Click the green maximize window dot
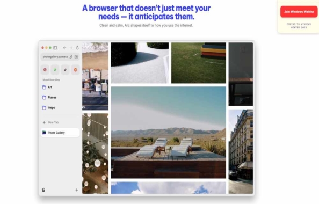The width and height of the screenshot is (319, 204). (50, 48)
